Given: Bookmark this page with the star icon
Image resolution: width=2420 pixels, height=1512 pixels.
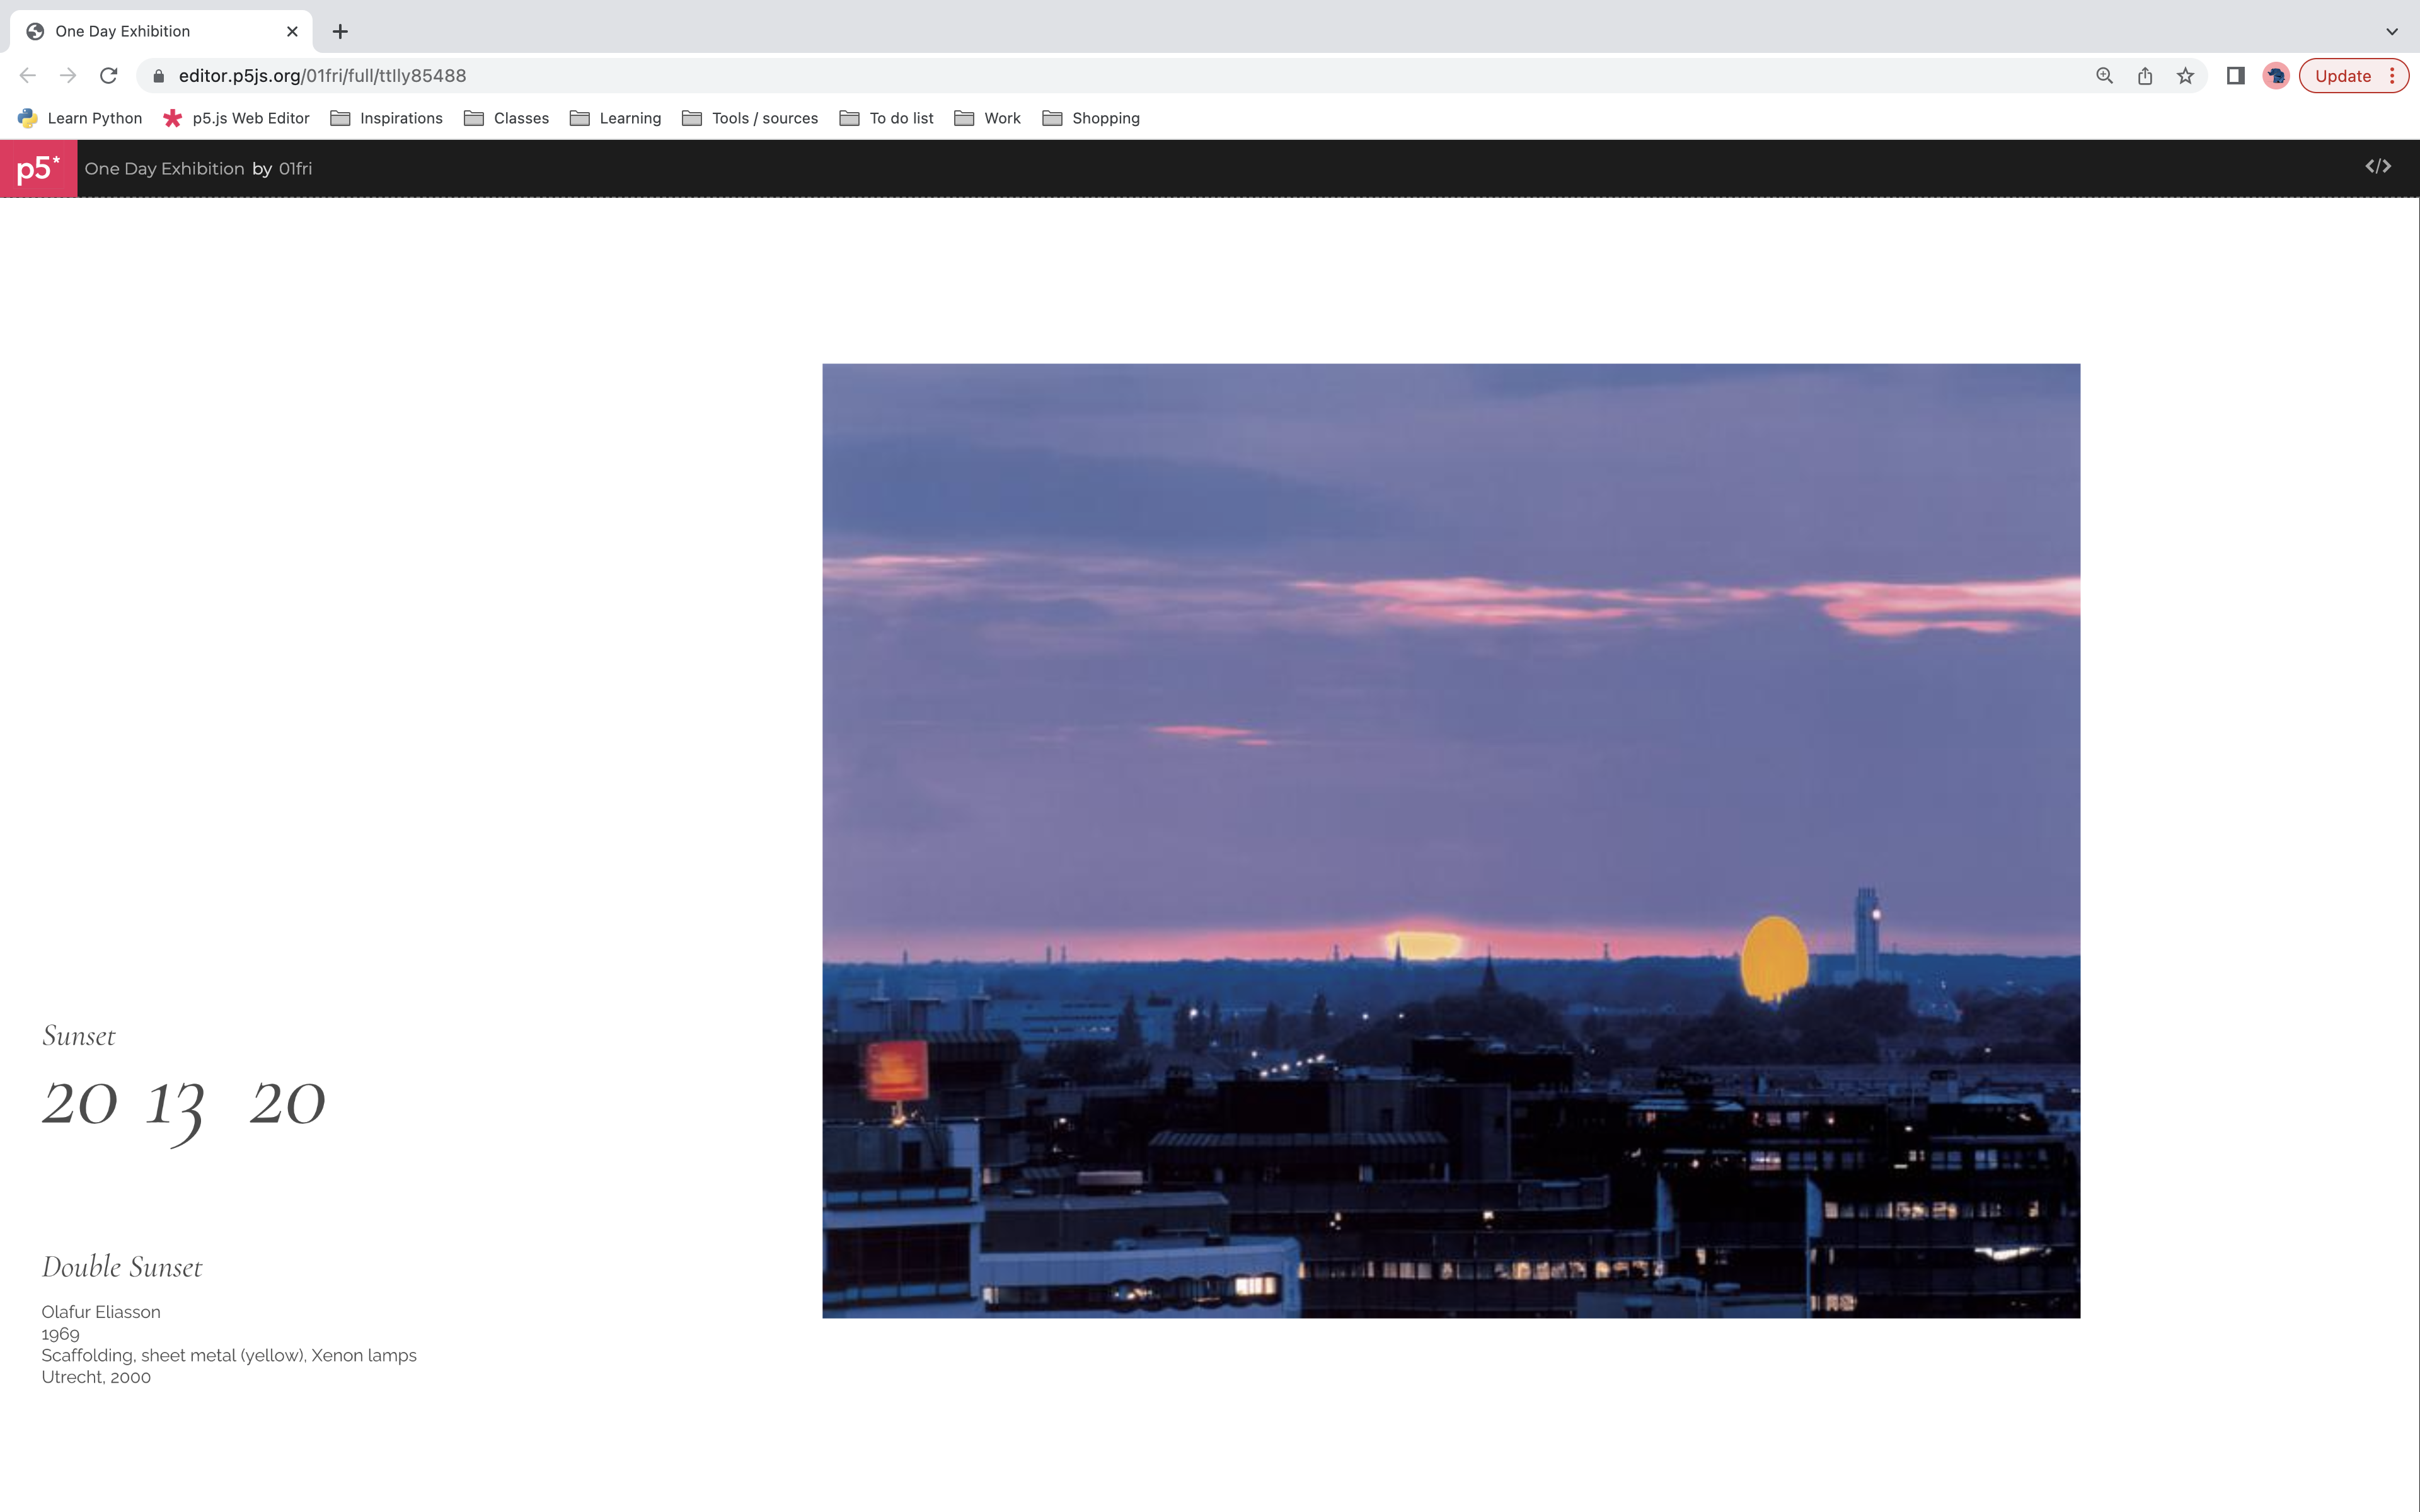Looking at the screenshot, I should (x=2185, y=76).
